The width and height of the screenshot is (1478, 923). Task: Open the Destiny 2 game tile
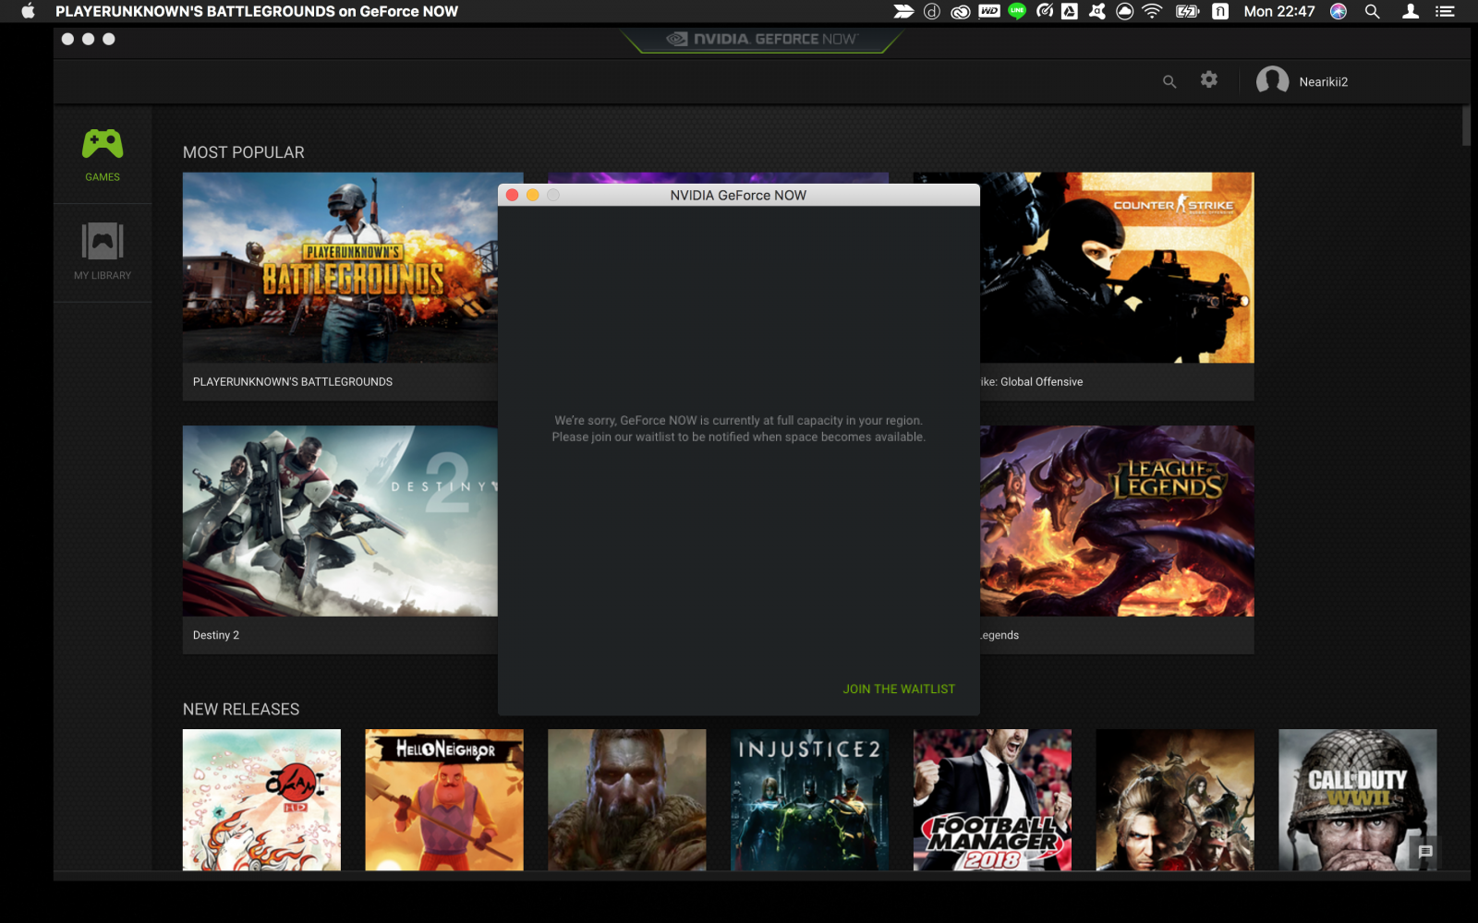pos(339,521)
